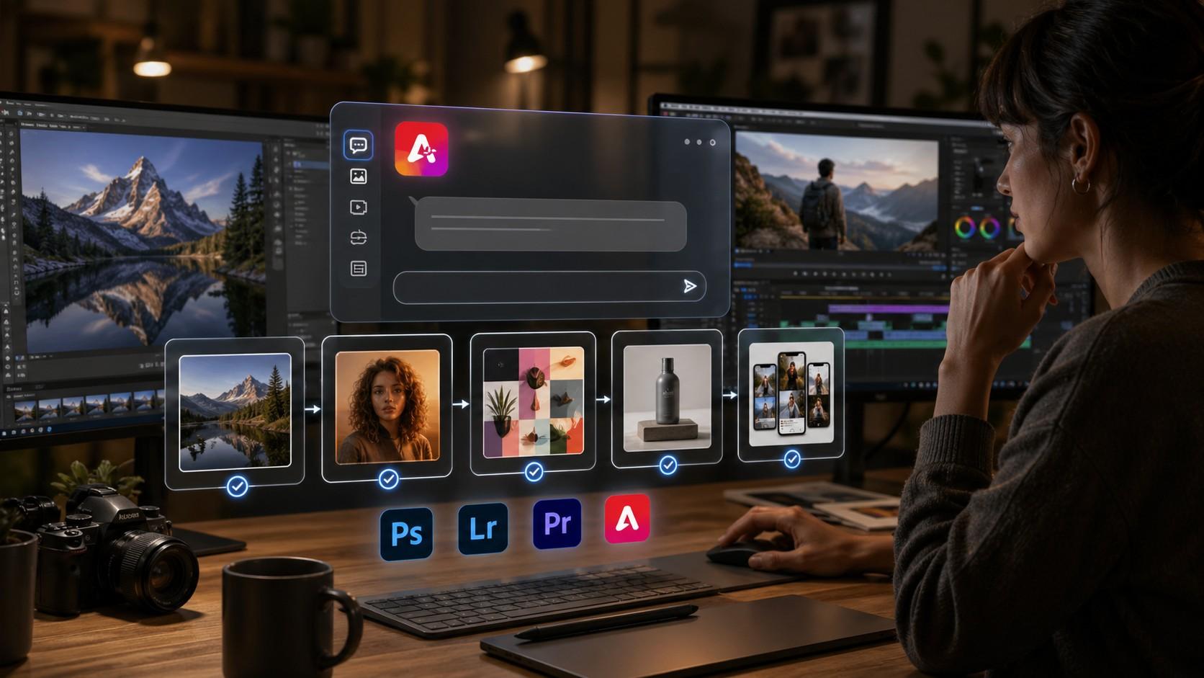Toggle the checkmark below the curly-haired portrait card
Screen dimensions: 1204x678
(388, 479)
